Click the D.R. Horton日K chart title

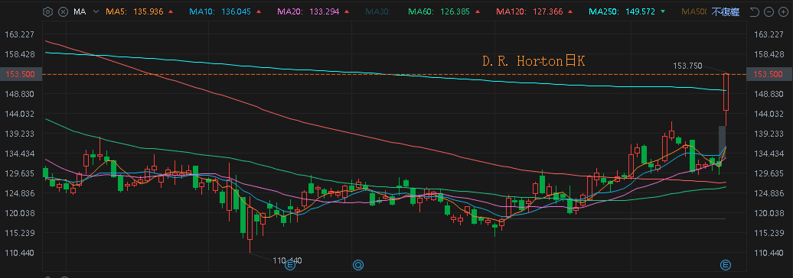[x=534, y=62]
